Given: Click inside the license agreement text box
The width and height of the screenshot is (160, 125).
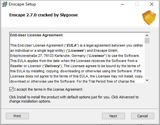Looking at the screenshot, I should click(x=77, y=58).
